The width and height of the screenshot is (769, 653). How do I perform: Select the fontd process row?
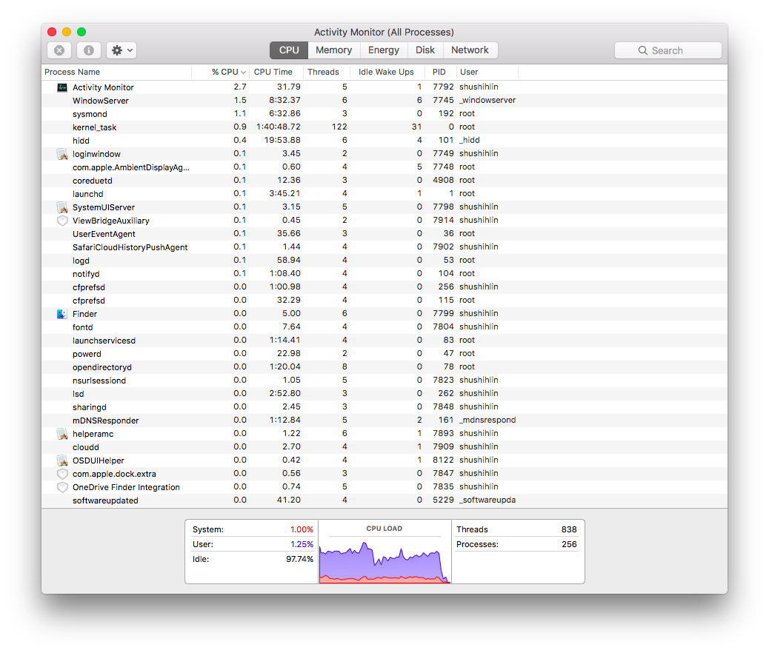(x=384, y=327)
